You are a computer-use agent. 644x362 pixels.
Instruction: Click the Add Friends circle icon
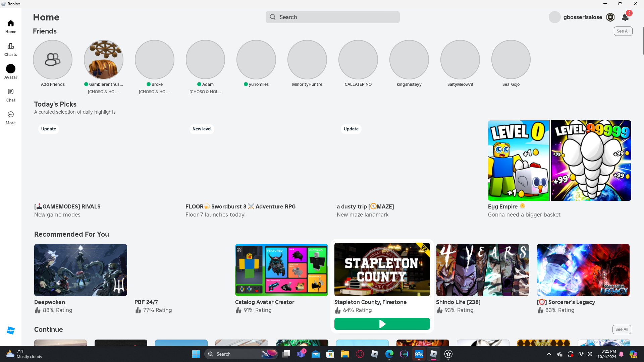(x=53, y=60)
